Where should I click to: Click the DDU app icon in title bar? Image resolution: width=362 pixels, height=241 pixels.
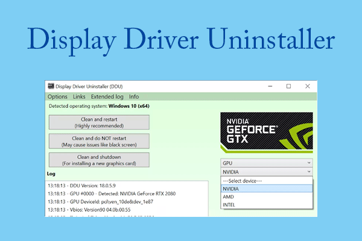[x=51, y=86]
